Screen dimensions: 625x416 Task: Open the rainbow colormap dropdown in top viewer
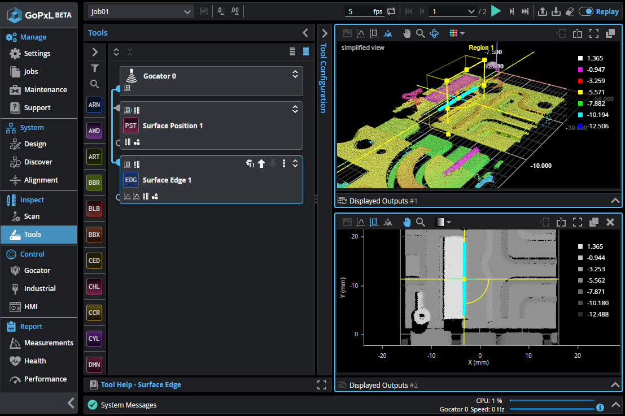(456, 33)
